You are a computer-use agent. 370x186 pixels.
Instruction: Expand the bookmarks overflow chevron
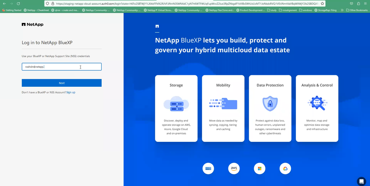[x=342, y=10]
